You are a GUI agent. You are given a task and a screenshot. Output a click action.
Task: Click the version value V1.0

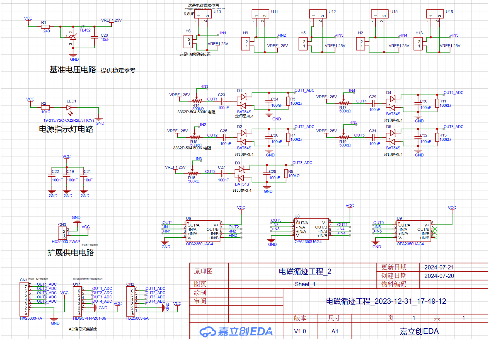[300, 332]
